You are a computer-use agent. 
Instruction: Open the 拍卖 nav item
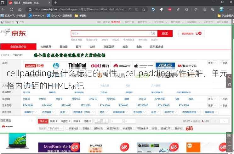125,47
